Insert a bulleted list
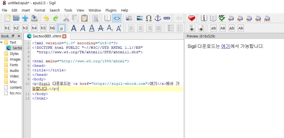The width and height of the screenshot is (284, 138). coord(171,28)
